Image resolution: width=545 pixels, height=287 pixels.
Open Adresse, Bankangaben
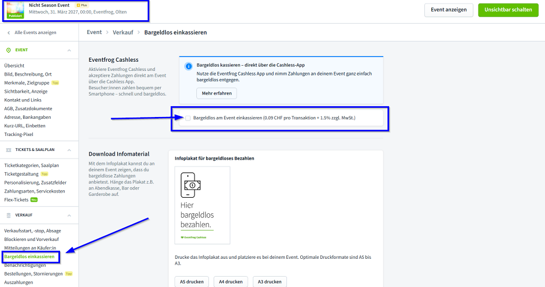click(x=28, y=118)
